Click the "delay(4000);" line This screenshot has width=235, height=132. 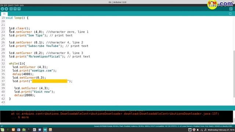23,74
